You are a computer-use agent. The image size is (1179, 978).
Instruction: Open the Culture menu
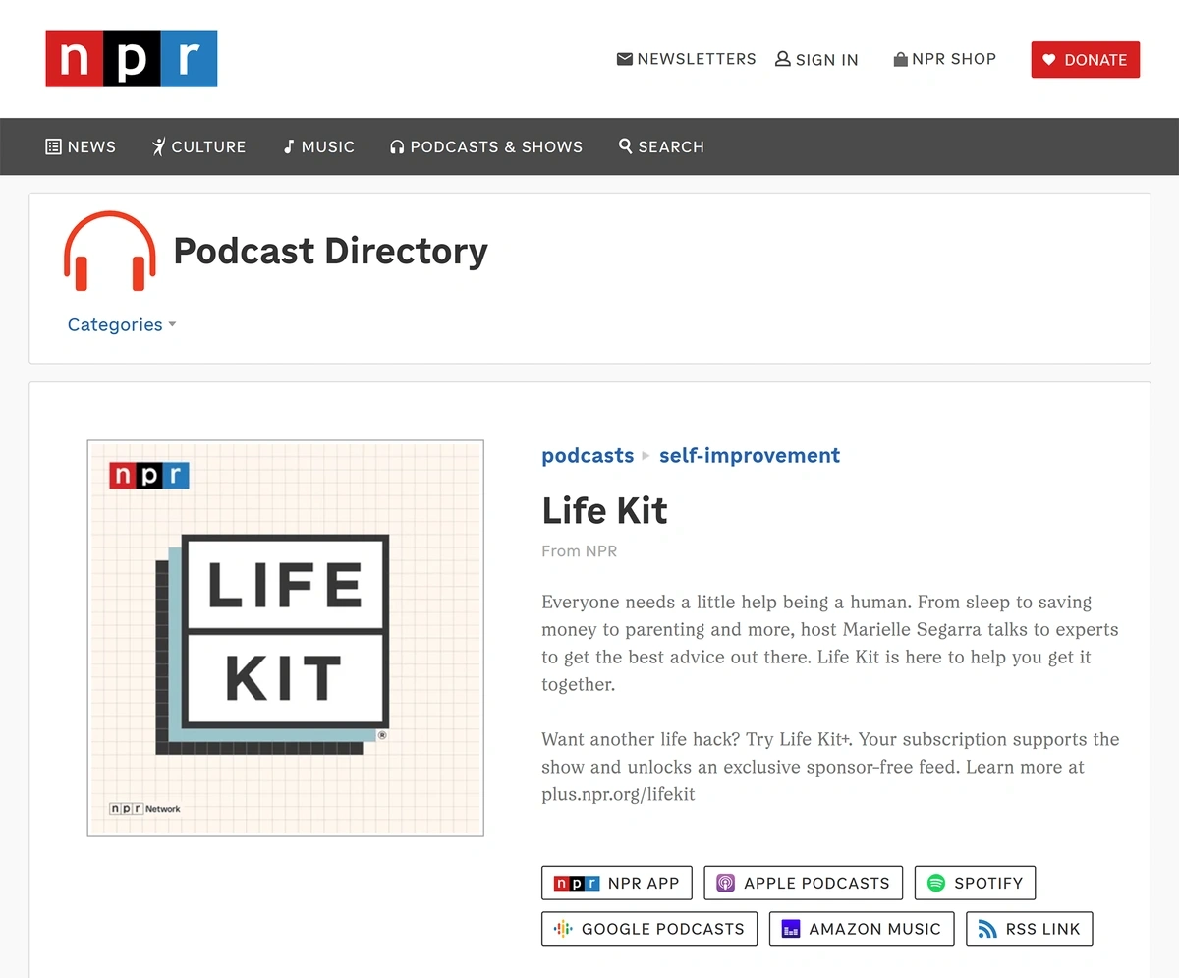click(x=198, y=146)
